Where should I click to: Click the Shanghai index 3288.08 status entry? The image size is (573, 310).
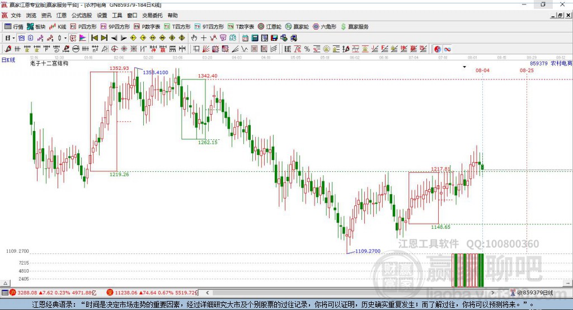pyautogui.click(x=53, y=293)
